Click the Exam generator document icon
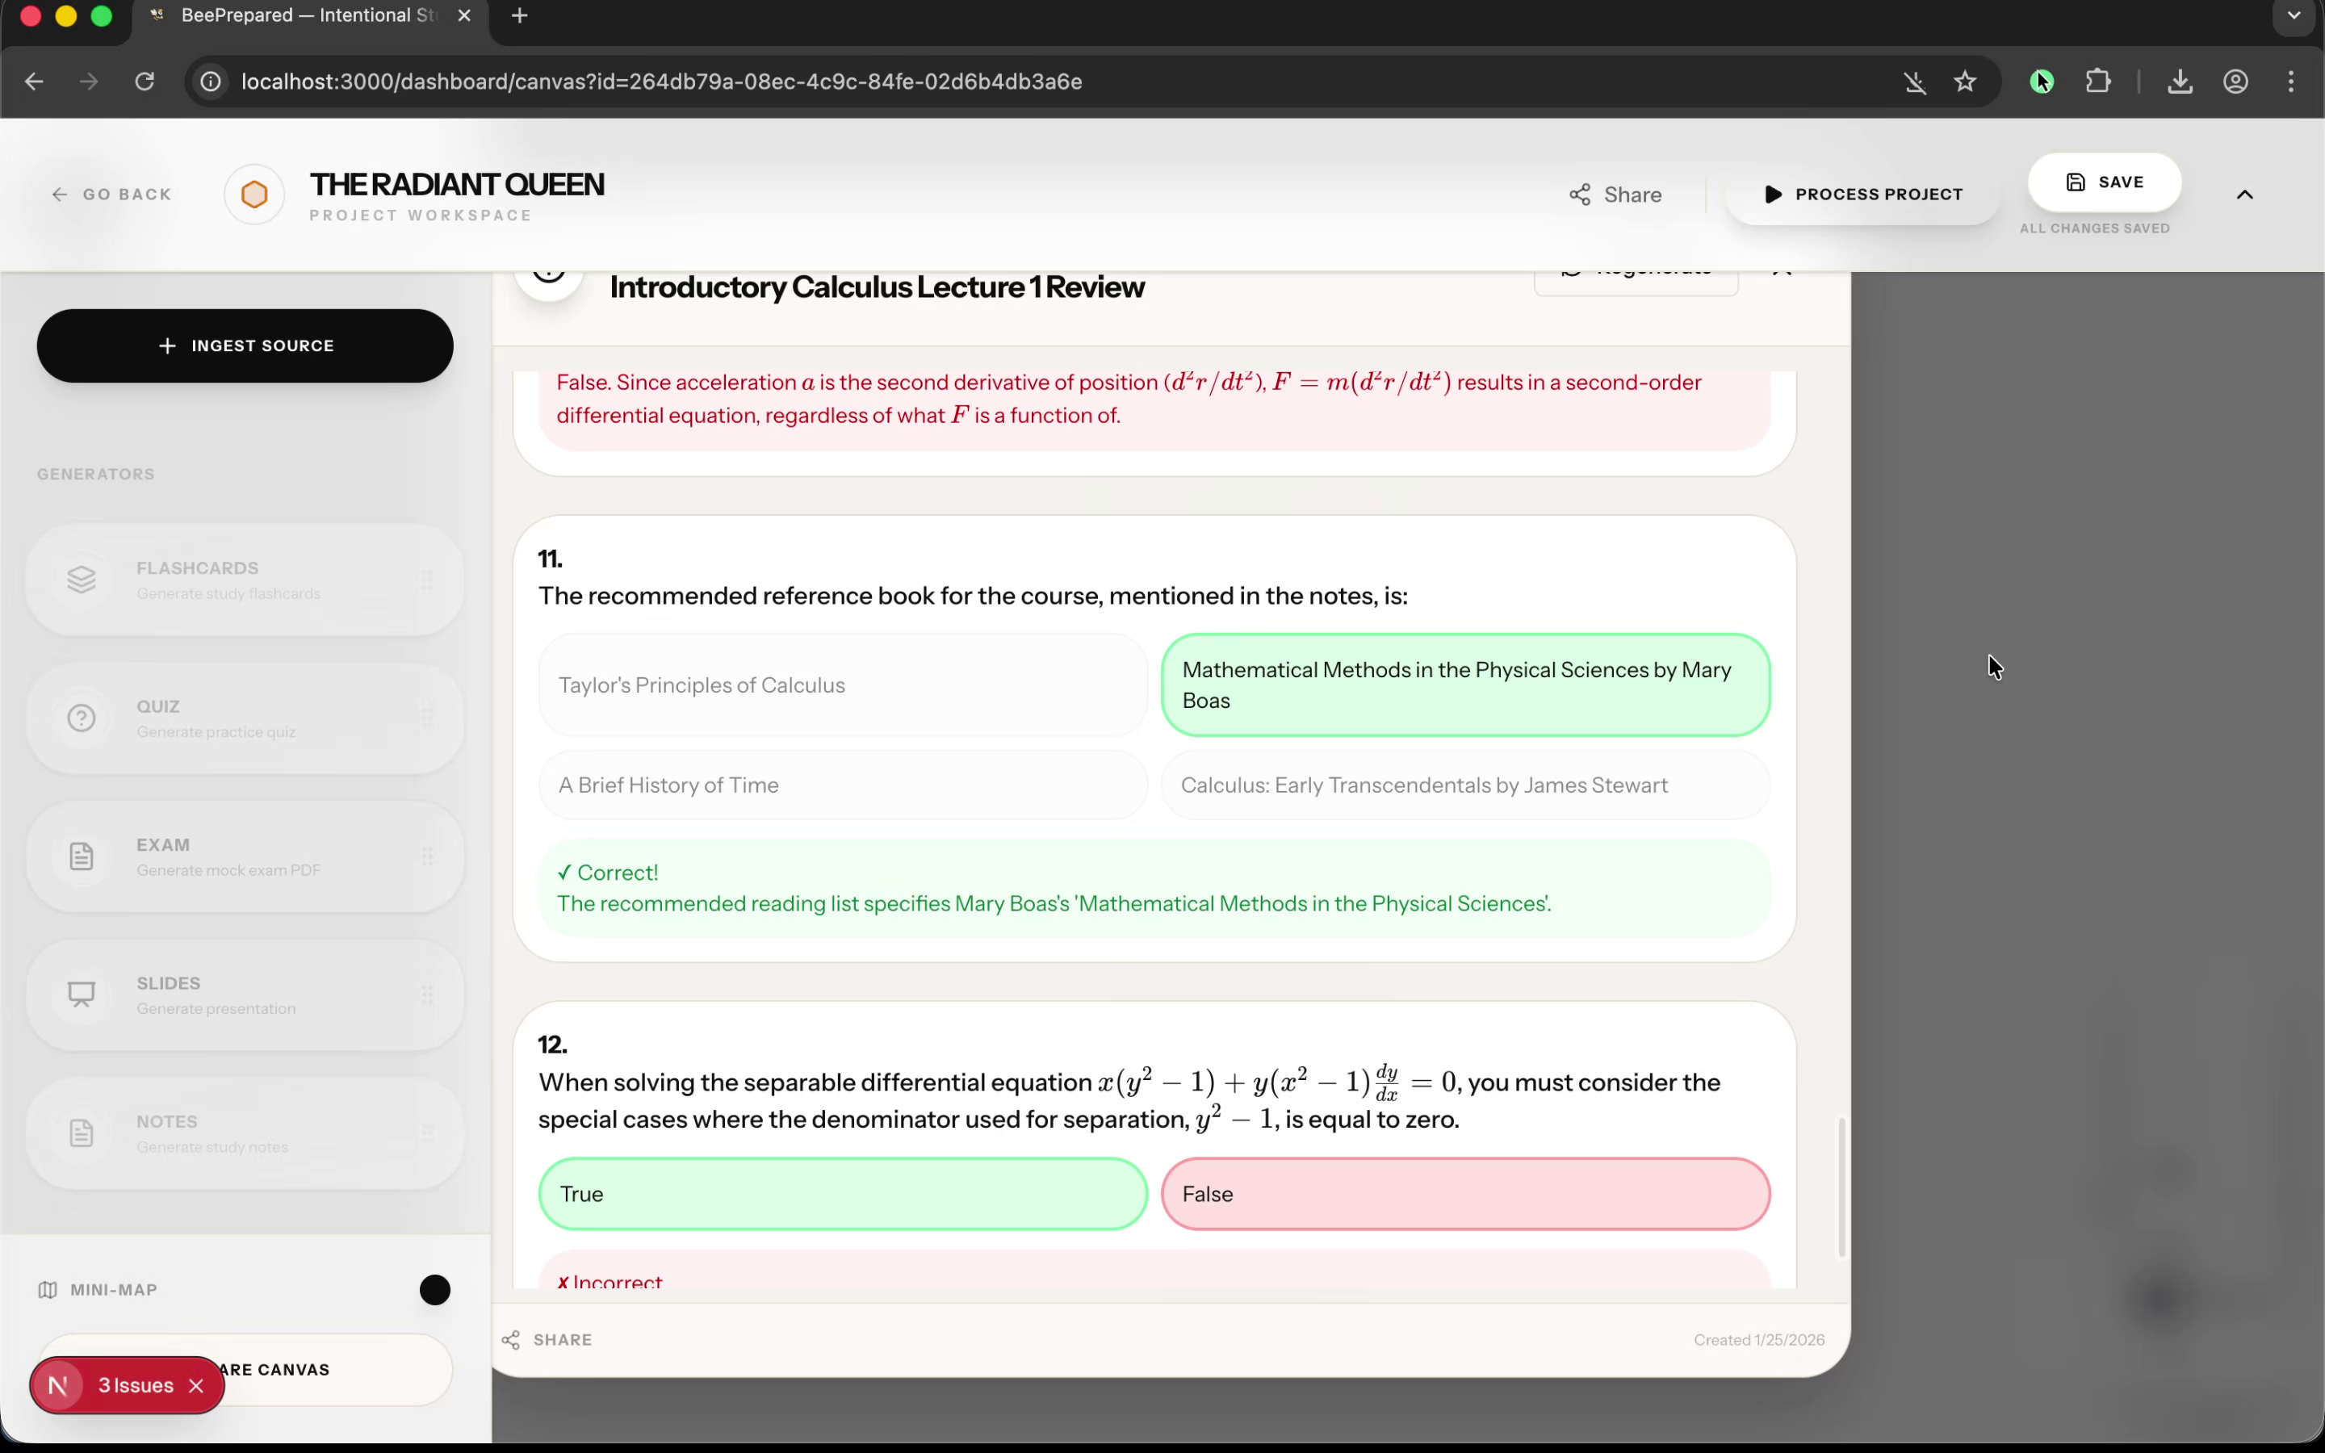 (x=82, y=856)
